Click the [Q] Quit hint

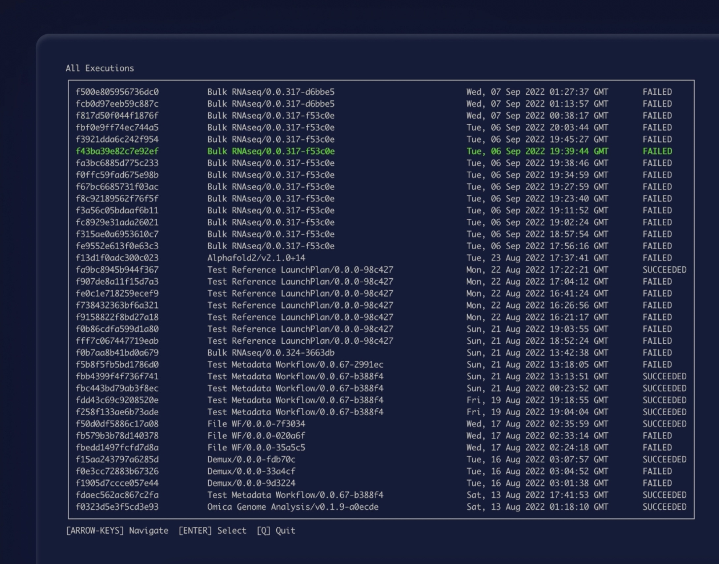(276, 531)
